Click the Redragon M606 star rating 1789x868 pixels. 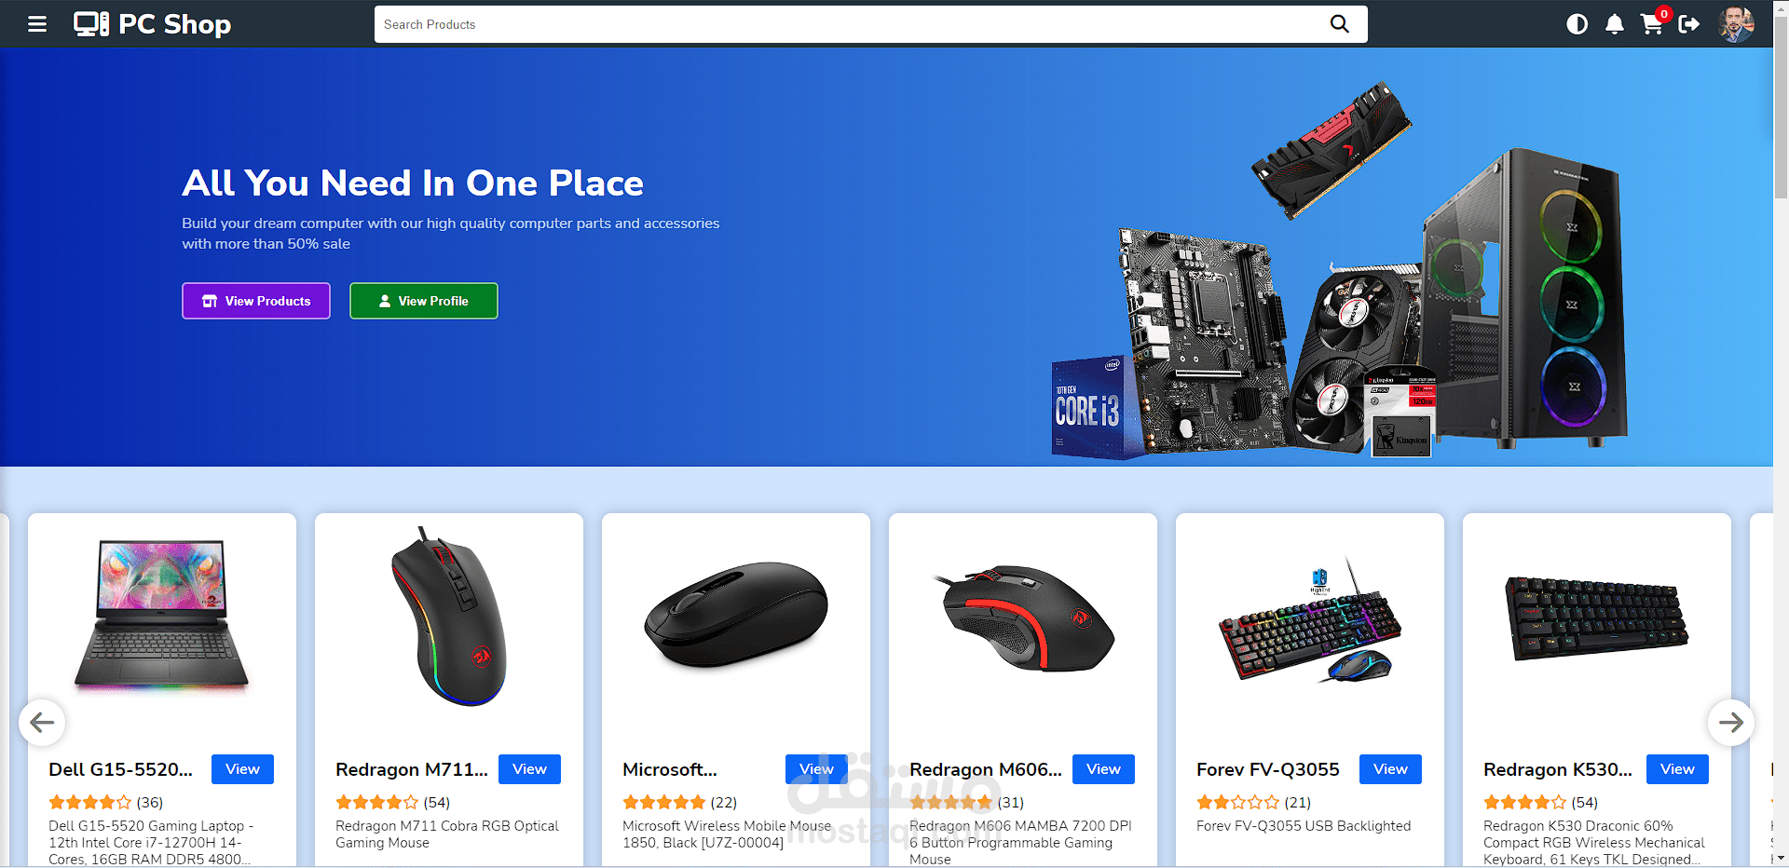coord(951,802)
